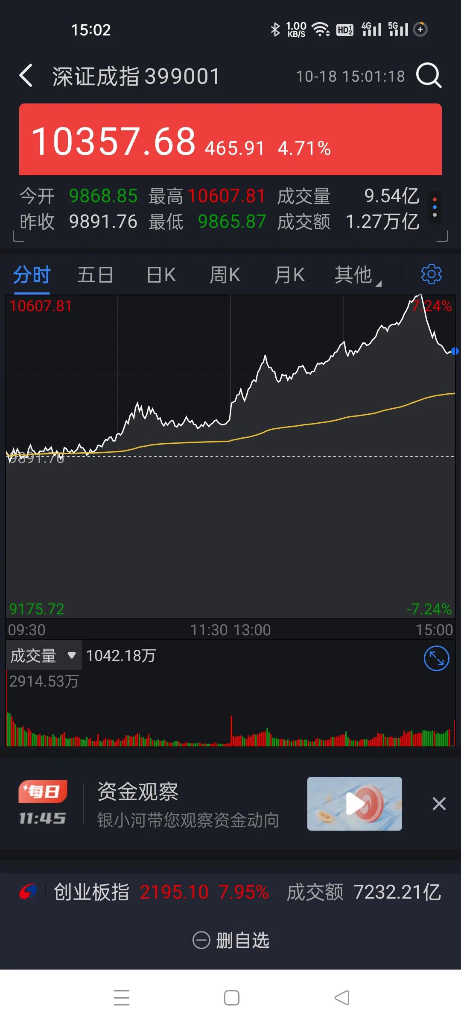The width and height of the screenshot is (461, 1026).
Task: Tap the ticker 成交额 7232.21亿
Action: 364,892
